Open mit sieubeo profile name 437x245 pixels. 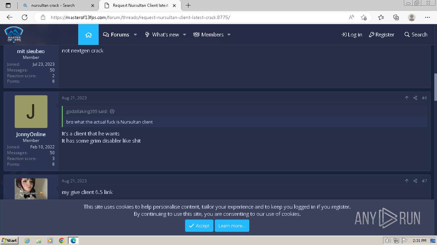click(31, 51)
